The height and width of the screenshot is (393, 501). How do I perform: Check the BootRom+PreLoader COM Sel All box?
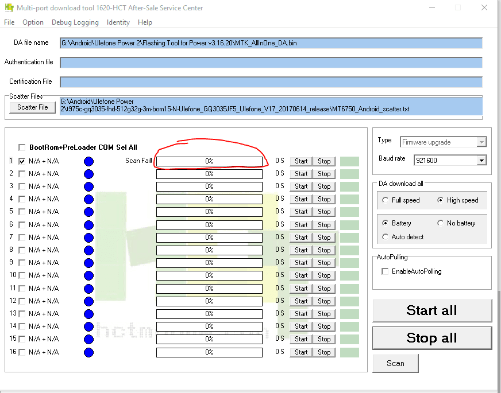tap(22, 147)
